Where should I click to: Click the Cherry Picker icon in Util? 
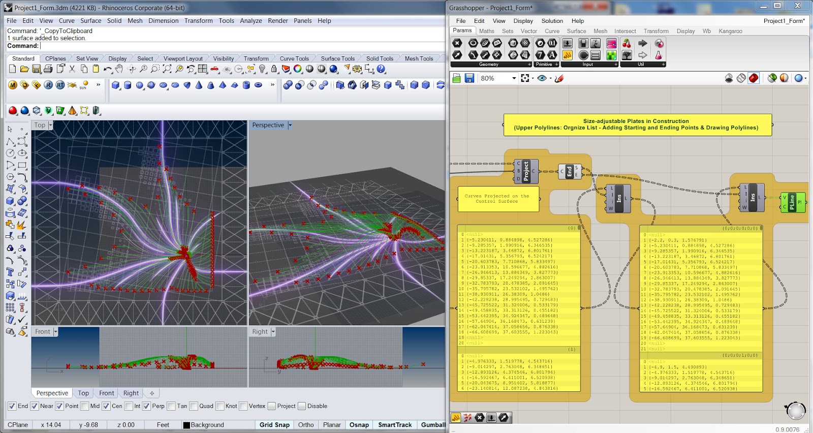coord(627,44)
